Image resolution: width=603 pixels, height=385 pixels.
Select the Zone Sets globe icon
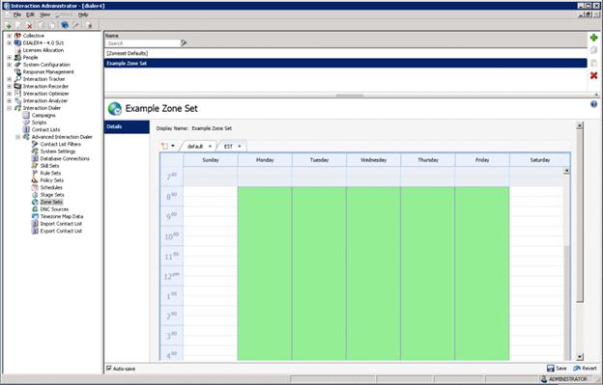(35, 202)
